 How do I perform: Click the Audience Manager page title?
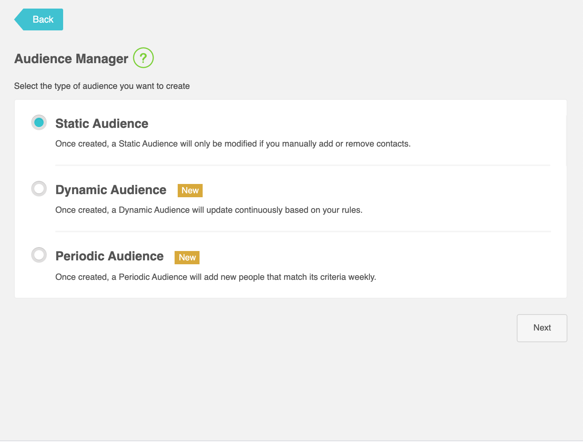(x=71, y=59)
